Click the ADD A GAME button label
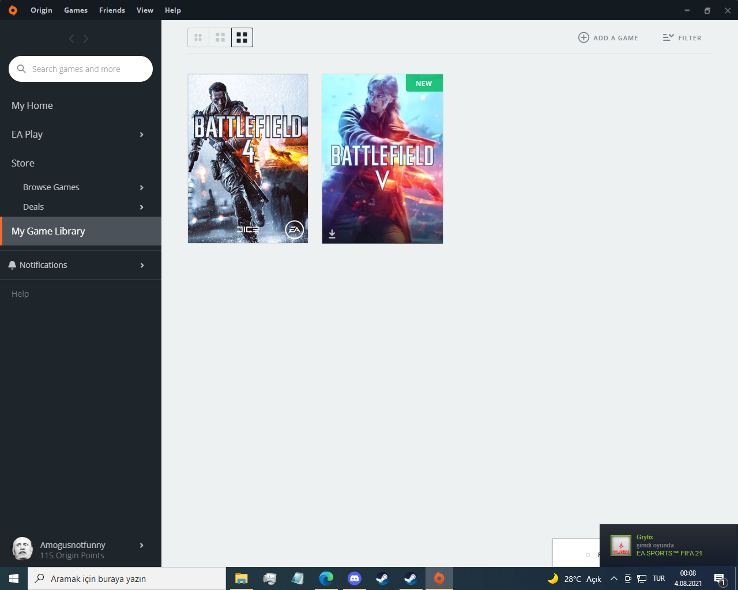Viewport: 738px width, 590px height. (x=616, y=38)
